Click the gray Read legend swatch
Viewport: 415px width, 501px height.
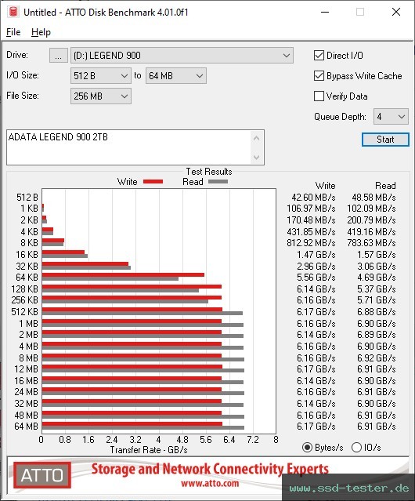[x=218, y=181]
